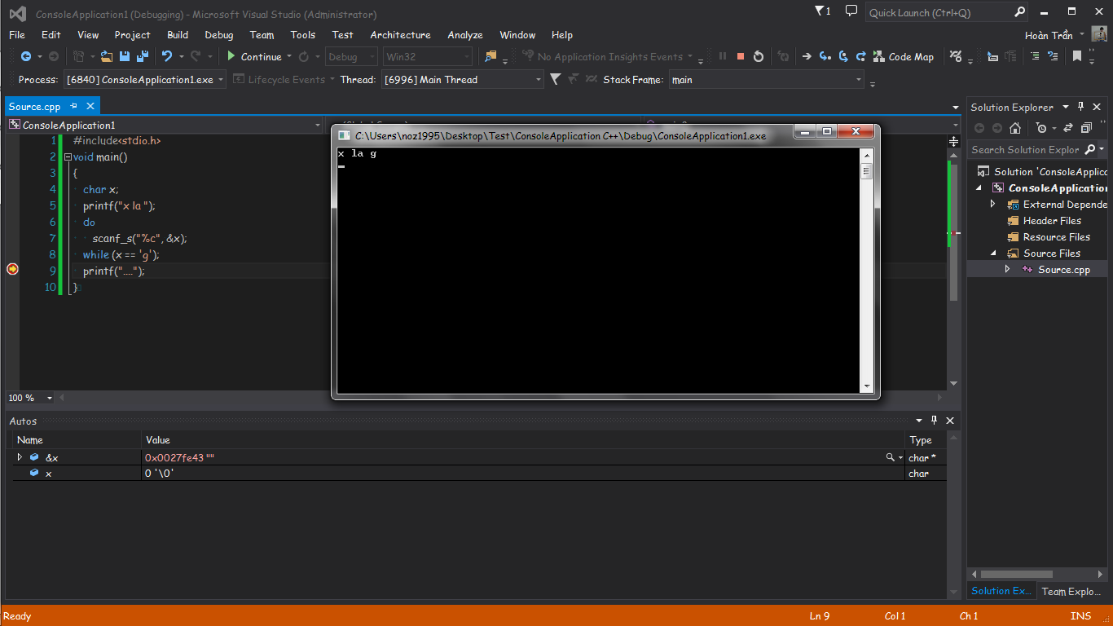Screen dimensions: 1113x626
Task: Click the console window vertical scrollbar thumb
Action: [x=867, y=171]
